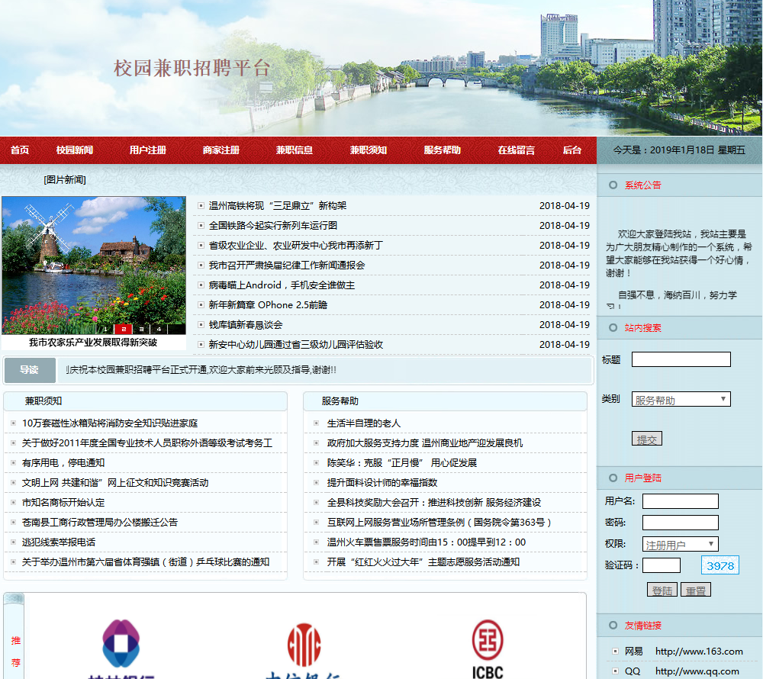Select 兼职须知 in the navigation bar
The width and height of the screenshot is (763, 679).
(369, 150)
